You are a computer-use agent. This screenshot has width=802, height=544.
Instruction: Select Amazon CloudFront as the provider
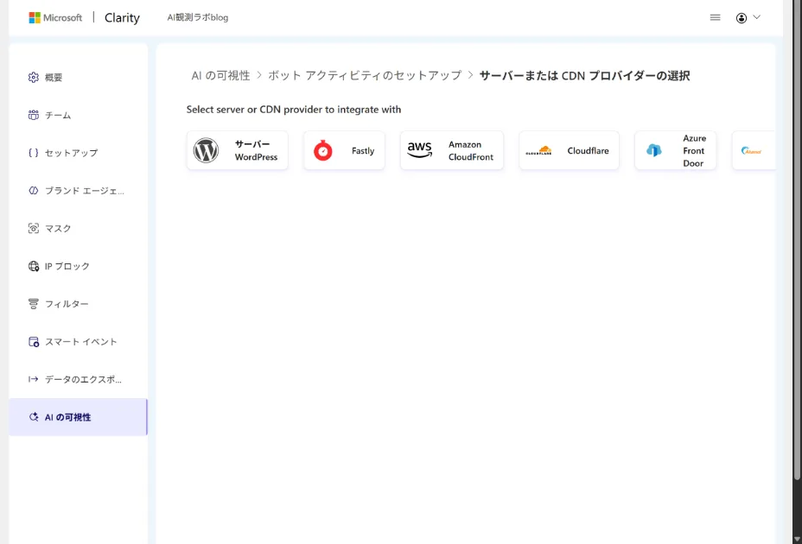(451, 149)
